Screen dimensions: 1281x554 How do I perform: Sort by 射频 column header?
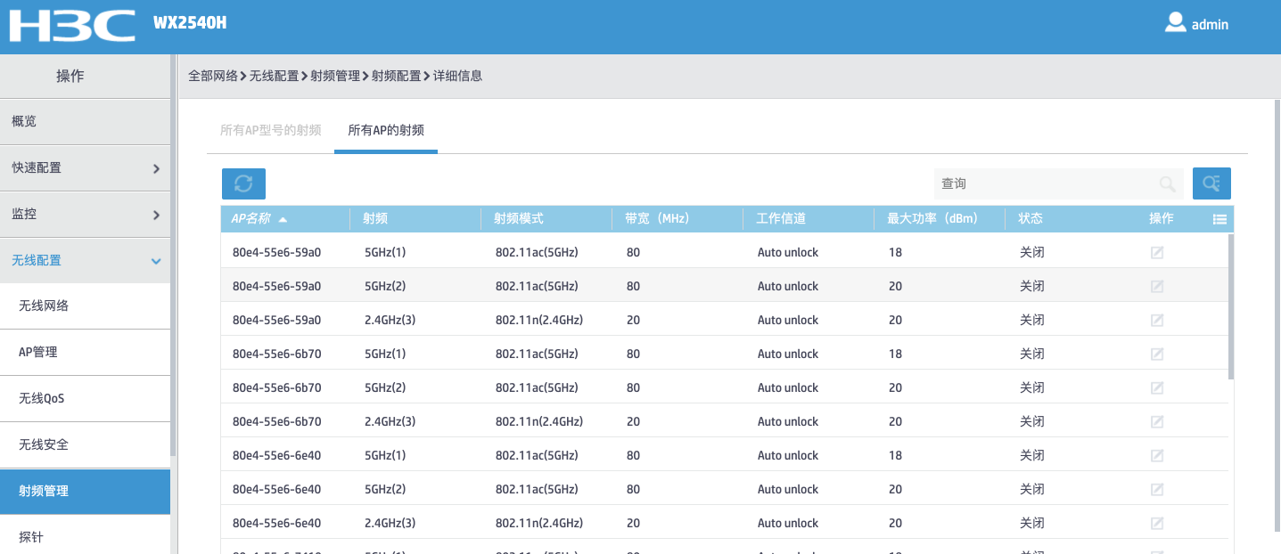(416, 219)
